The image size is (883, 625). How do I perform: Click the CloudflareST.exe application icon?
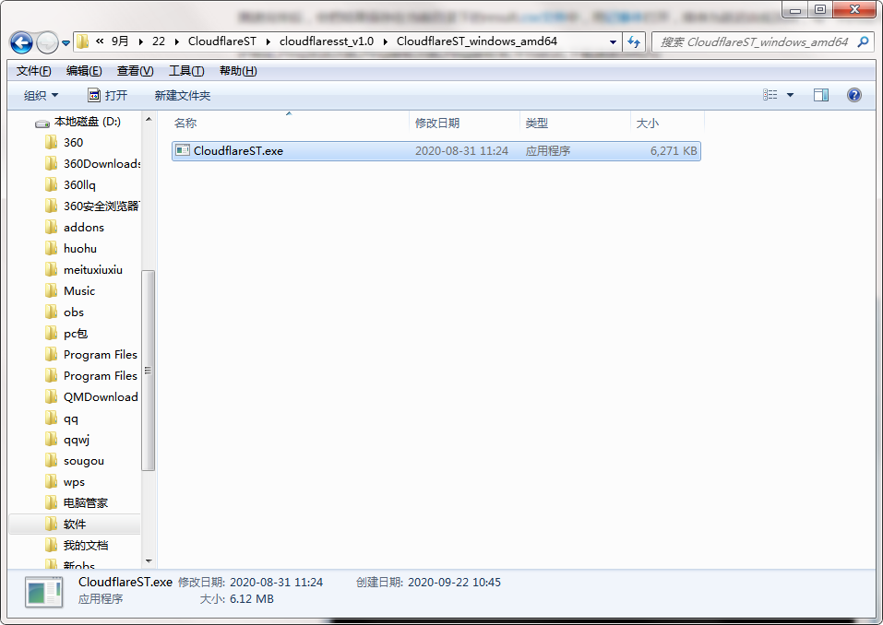tap(183, 150)
